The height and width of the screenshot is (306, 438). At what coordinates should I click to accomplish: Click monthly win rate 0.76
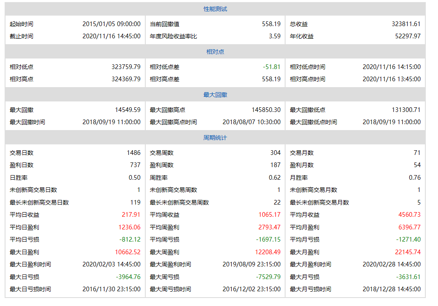click(414, 178)
